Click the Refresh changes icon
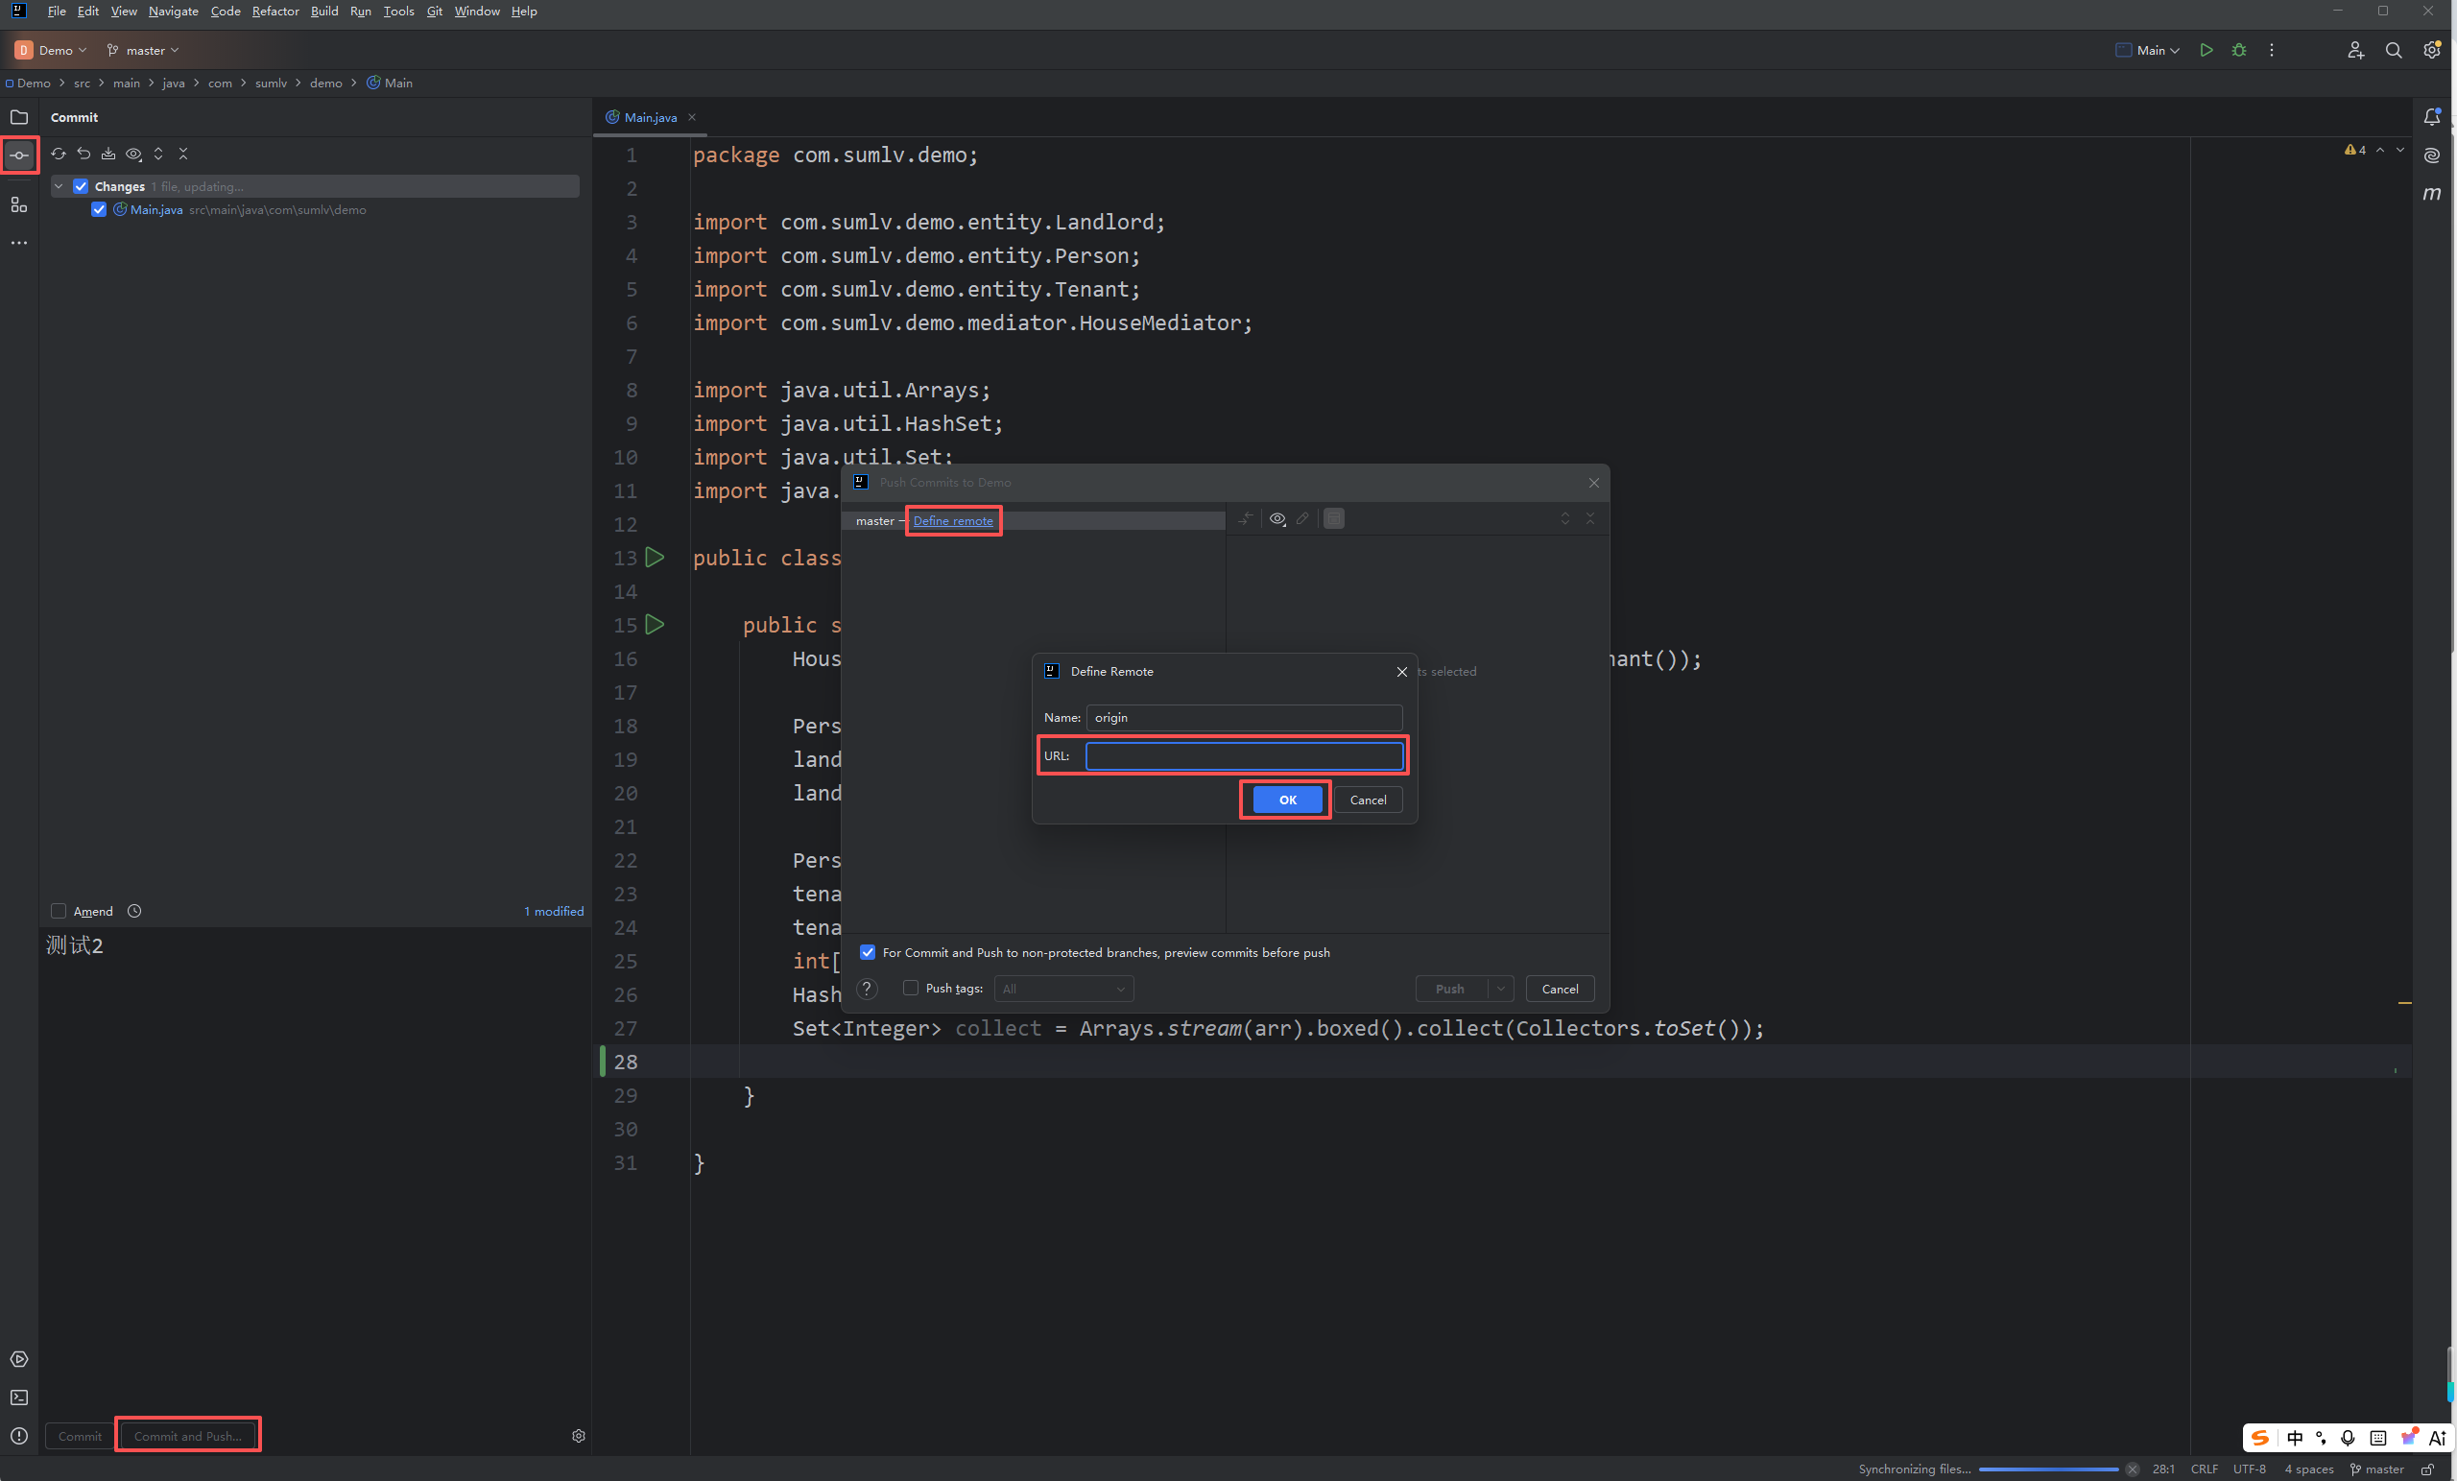This screenshot has height=1481, width=2457. [59, 154]
